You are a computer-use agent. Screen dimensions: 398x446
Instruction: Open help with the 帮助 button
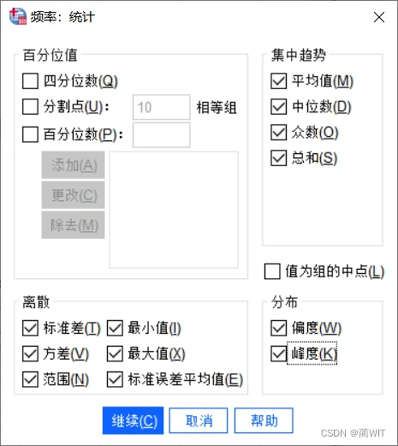click(x=264, y=420)
